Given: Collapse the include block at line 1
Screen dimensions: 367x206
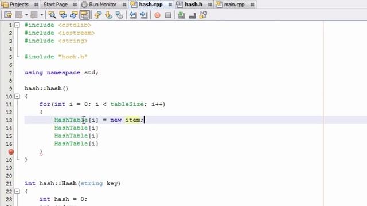Looking at the screenshot, I should pos(17,25).
